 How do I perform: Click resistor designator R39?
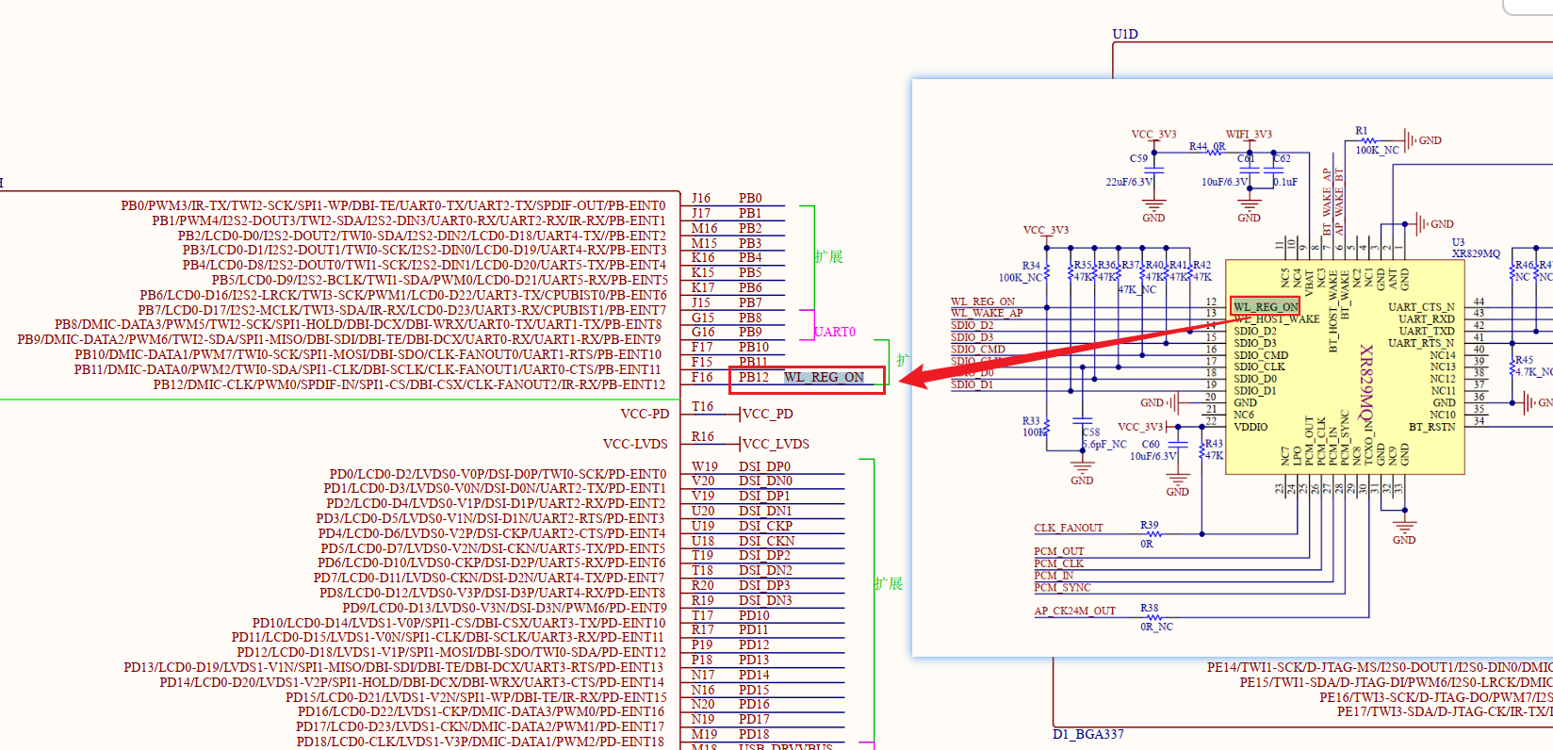click(1149, 525)
